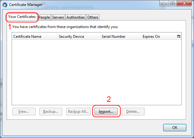Sort by the Certificate Name column
This screenshot has height=138, width=194.
[34, 37]
